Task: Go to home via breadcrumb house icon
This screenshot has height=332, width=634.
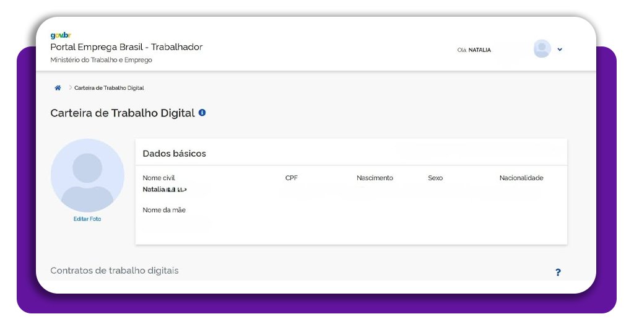Action: 58,88
